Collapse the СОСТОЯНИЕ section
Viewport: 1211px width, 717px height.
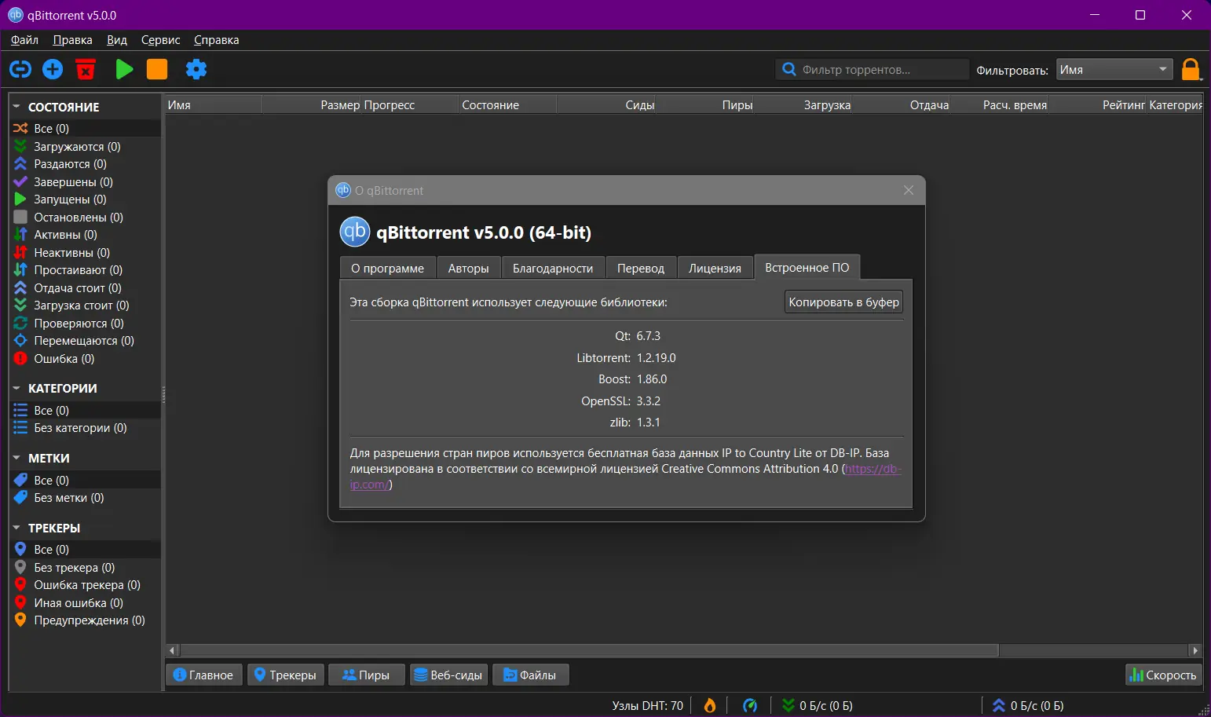16,107
